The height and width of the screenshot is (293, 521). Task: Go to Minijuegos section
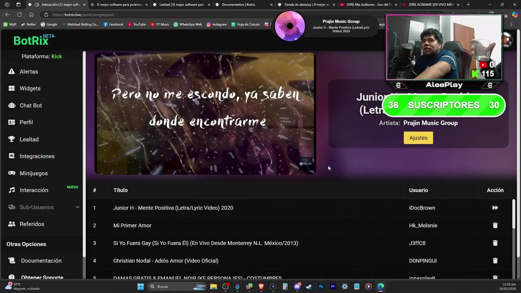point(33,173)
